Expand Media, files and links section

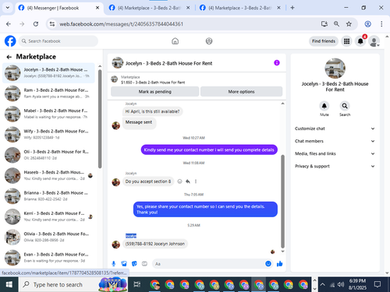tap(335, 153)
